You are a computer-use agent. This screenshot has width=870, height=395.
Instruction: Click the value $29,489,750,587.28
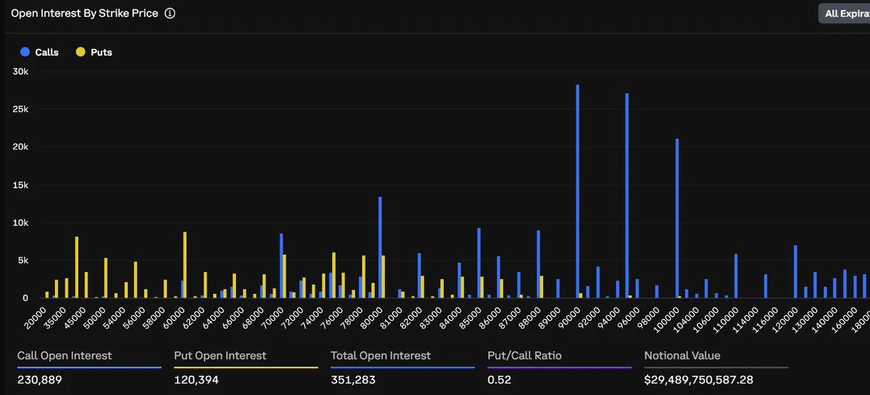[697, 380]
